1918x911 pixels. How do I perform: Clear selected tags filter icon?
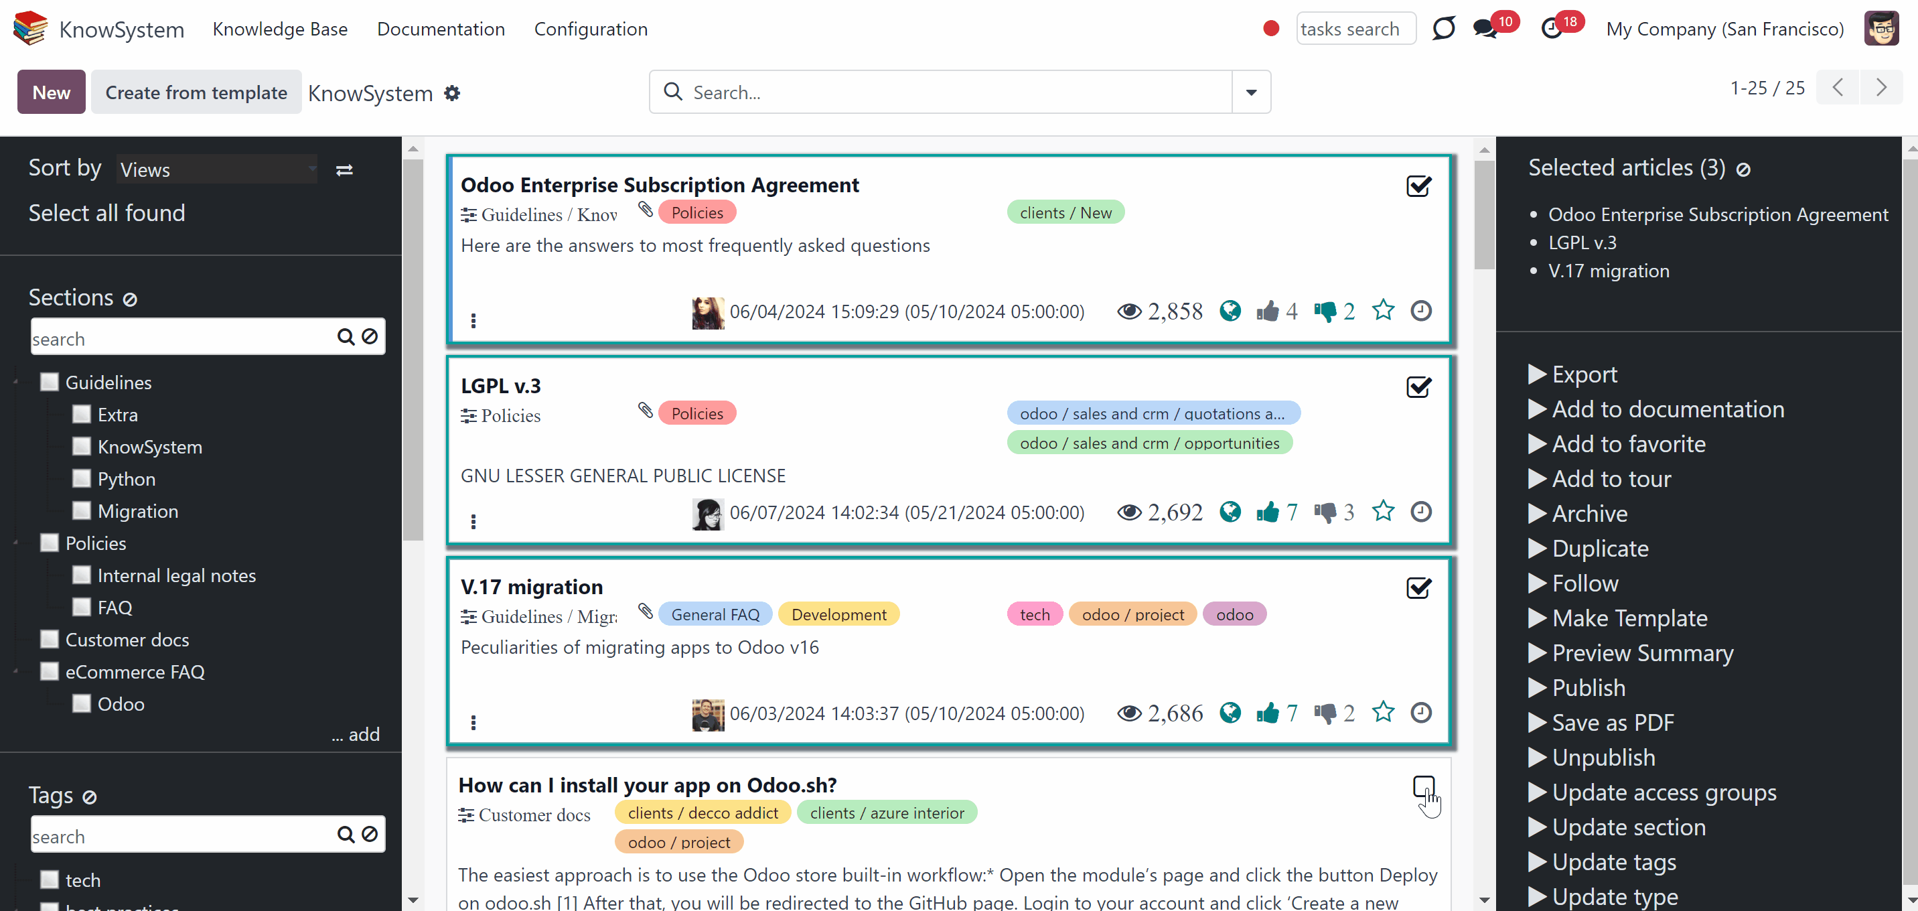tap(89, 797)
